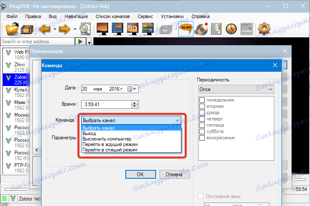The image size is (310, 206).
Task: Select the picture-in-picture monitor icon
Action: click(x=117, y=29)
